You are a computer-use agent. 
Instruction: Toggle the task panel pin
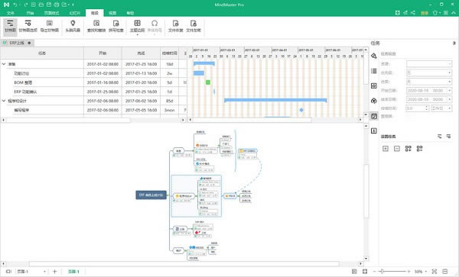[454, 43]
